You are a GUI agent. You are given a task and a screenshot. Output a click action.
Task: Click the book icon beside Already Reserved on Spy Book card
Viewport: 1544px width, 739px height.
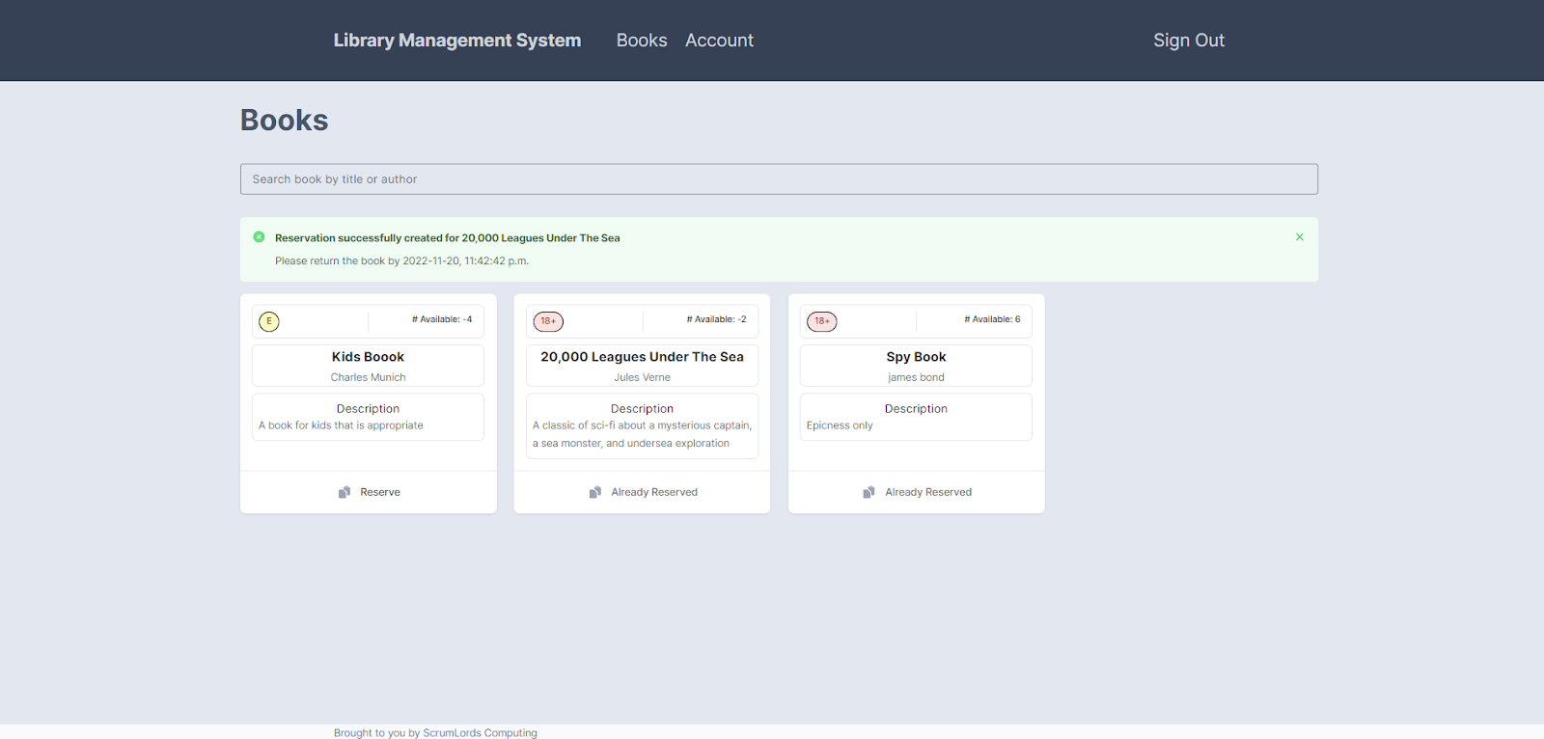pyautogui.click(x=869, y=492)
